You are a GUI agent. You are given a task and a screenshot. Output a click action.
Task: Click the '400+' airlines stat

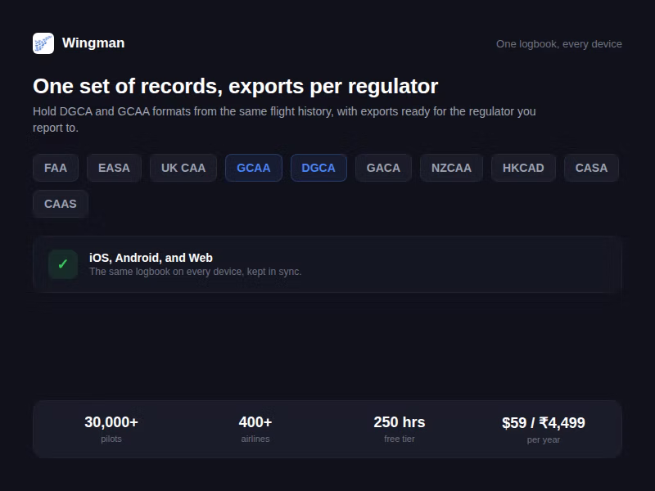tap(255, 422)
